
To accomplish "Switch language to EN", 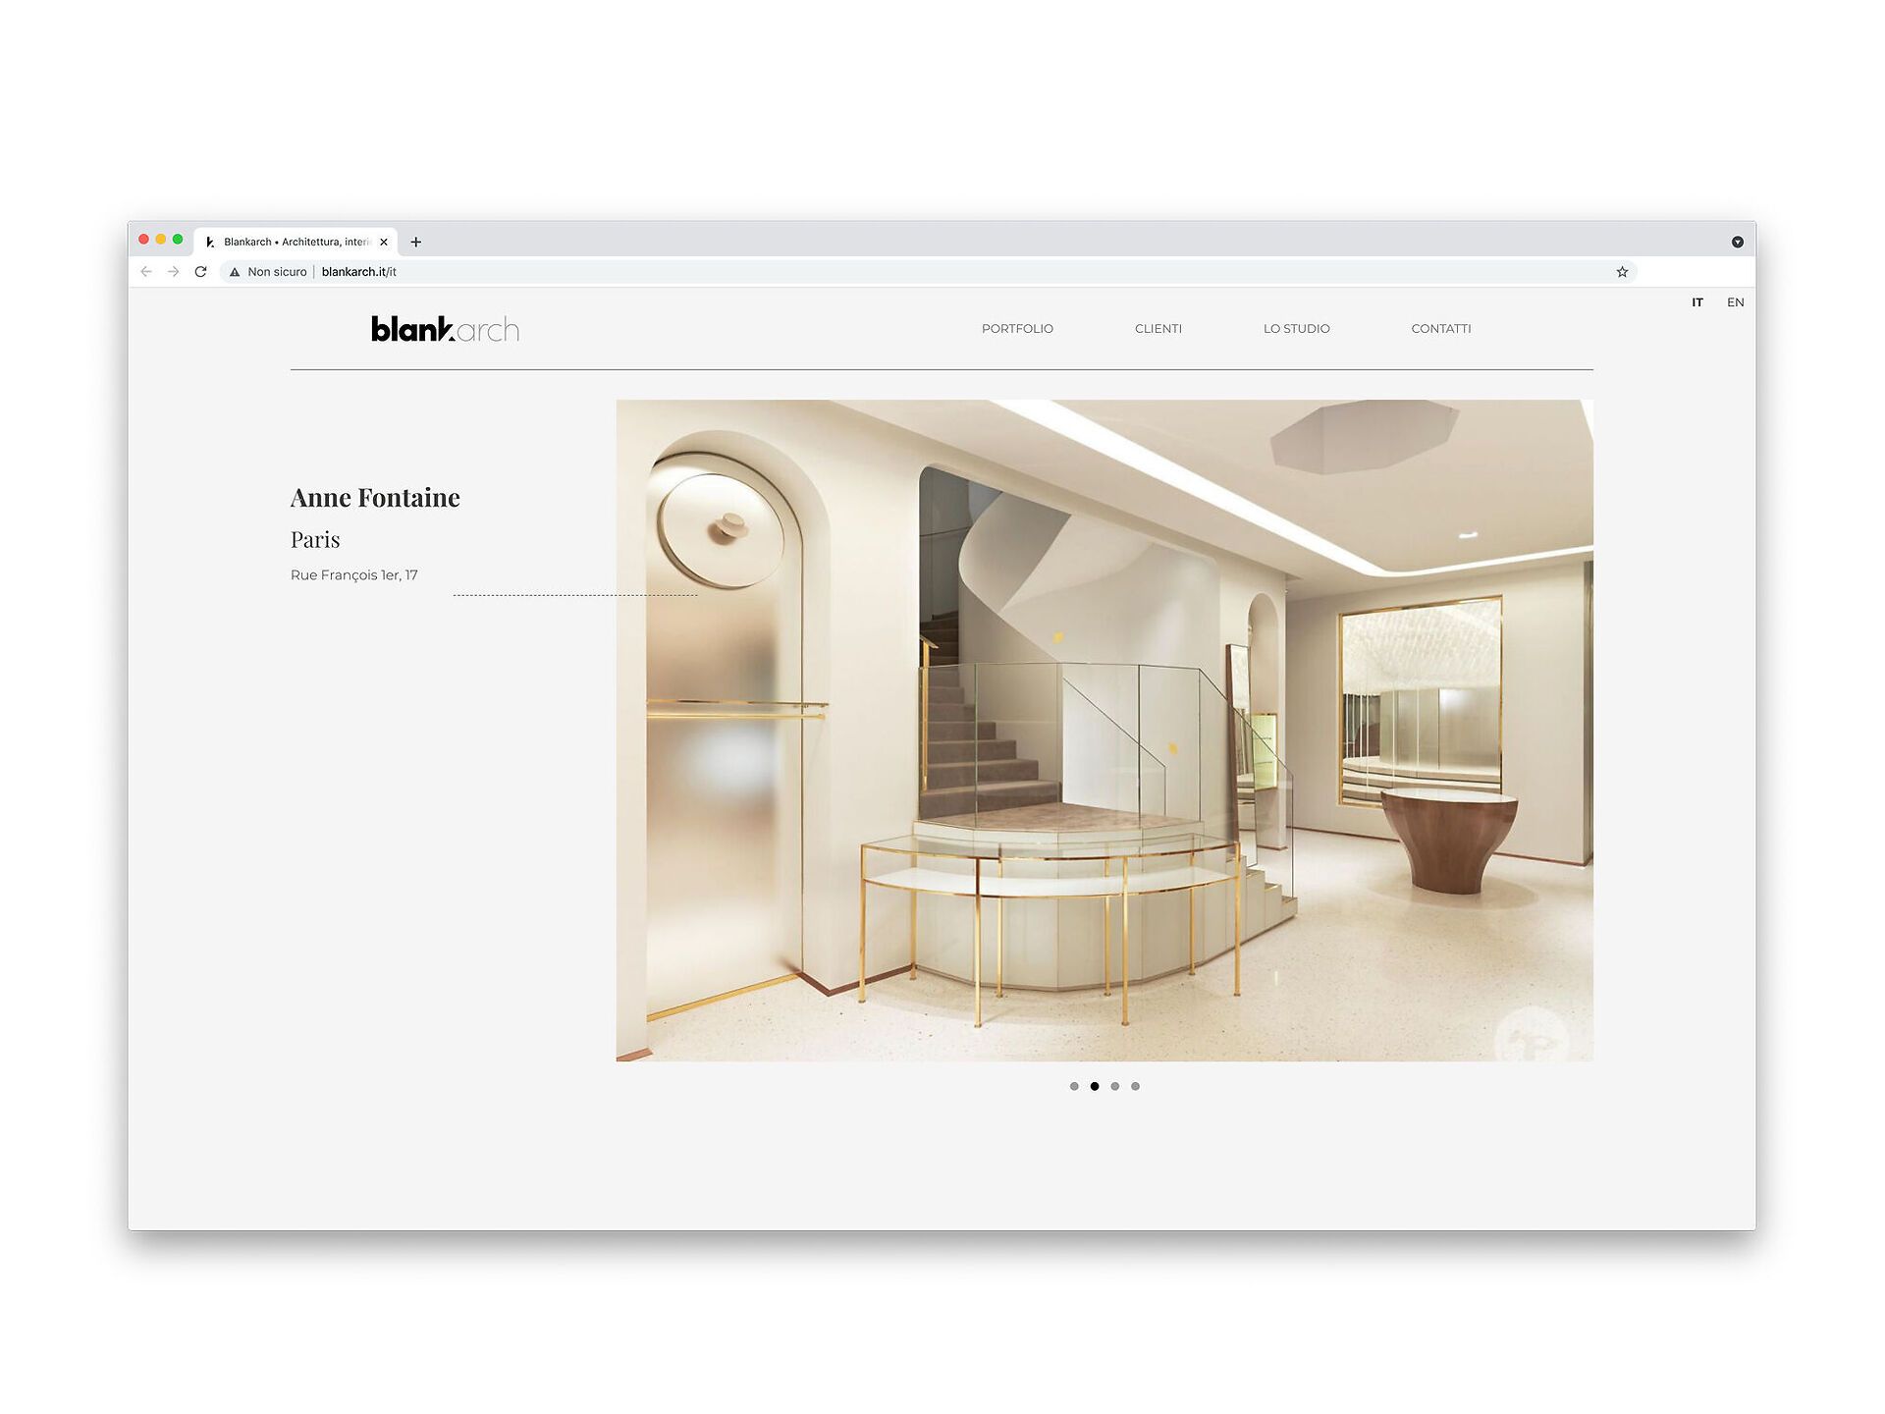I will pos(1736,302).
